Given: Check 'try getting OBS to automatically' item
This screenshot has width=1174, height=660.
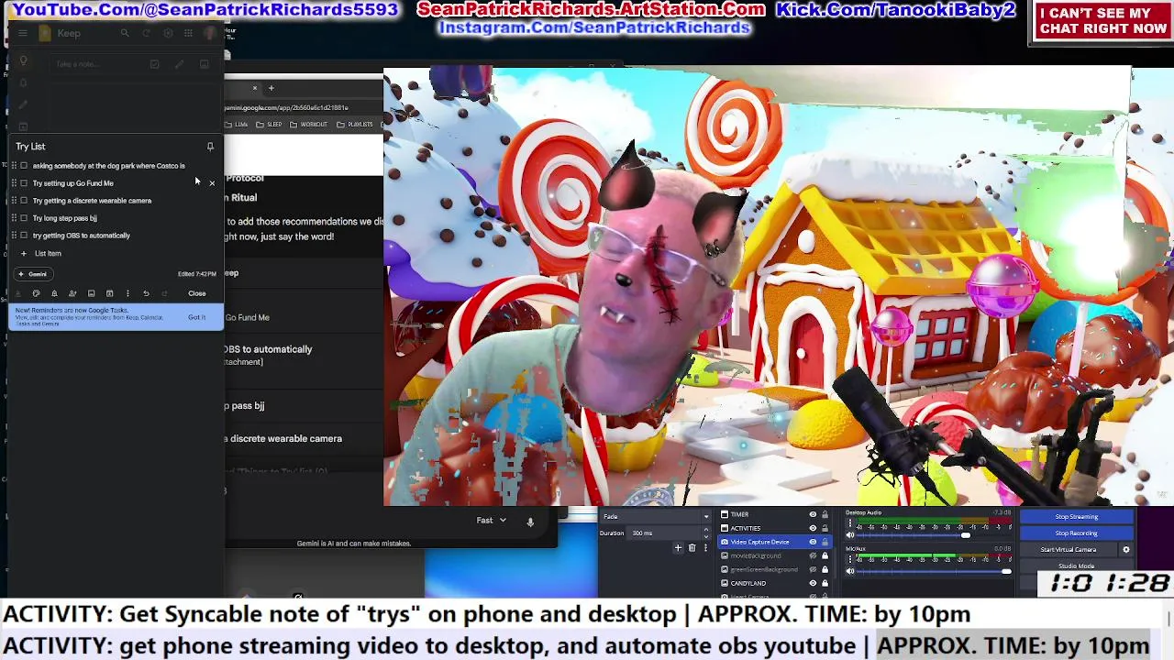Looking at the screenshot, I should [24, 236].
